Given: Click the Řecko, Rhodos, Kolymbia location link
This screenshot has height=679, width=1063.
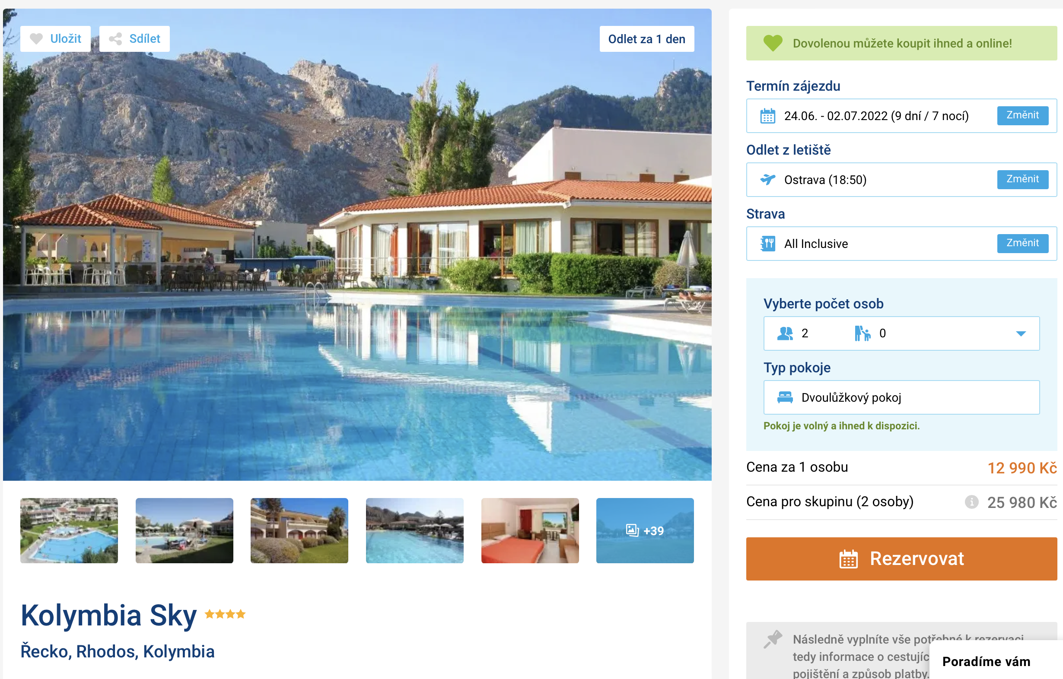Looking at the screenshot, I should pos(118,652).
